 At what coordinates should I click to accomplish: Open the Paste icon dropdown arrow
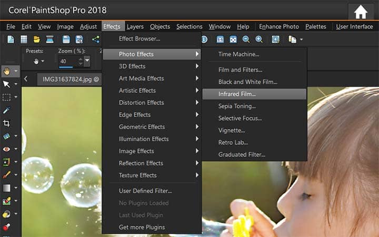coord(301,39)
